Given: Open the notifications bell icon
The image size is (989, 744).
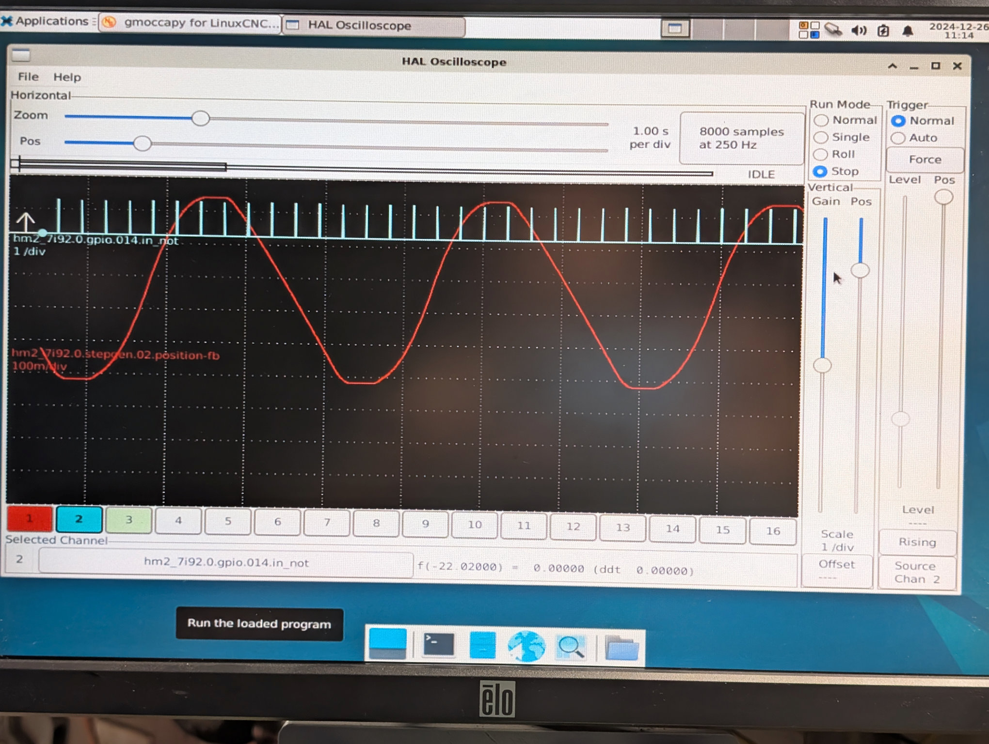Looking at the screenshot, I should pos(908,31).
